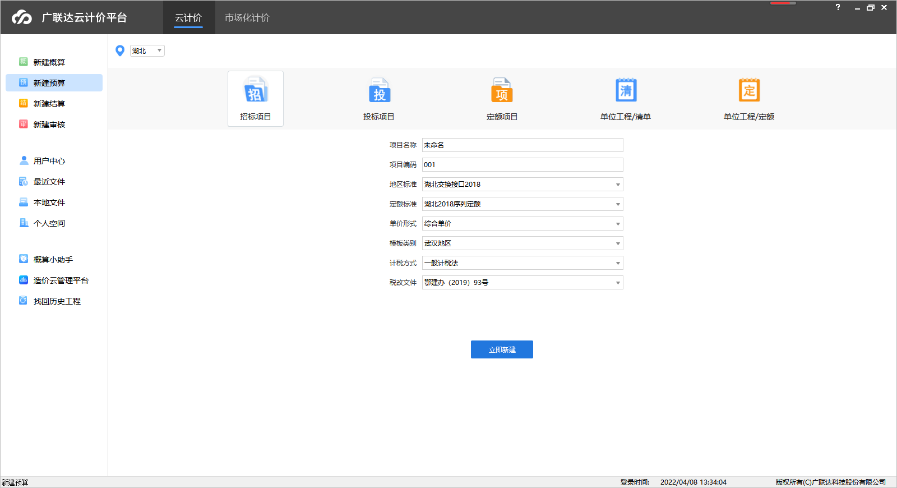Close the application window
Viewport: 897px width, 488px height.
pos(884,8)
